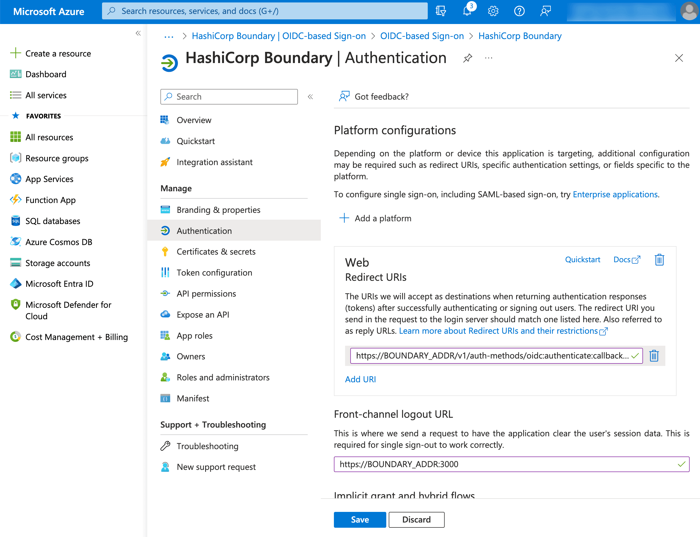700x537 pixels.
Task: Click the Create a resource plus icon
Action: point(15,53)
